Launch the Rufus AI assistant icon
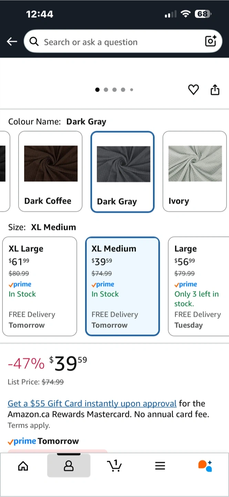229x497 pixels. click(x=205, y=466)
